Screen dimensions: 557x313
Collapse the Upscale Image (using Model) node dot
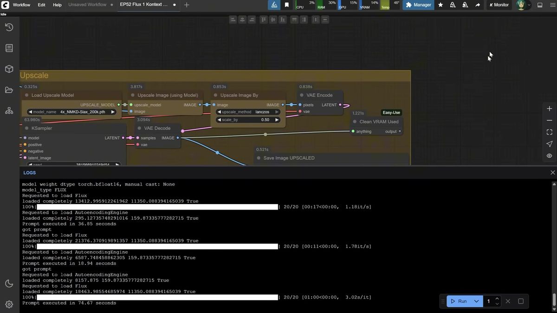tap(133, 95)
